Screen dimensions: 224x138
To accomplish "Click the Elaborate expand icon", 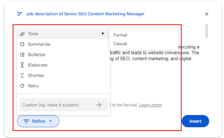I will (x=22, y=65).
